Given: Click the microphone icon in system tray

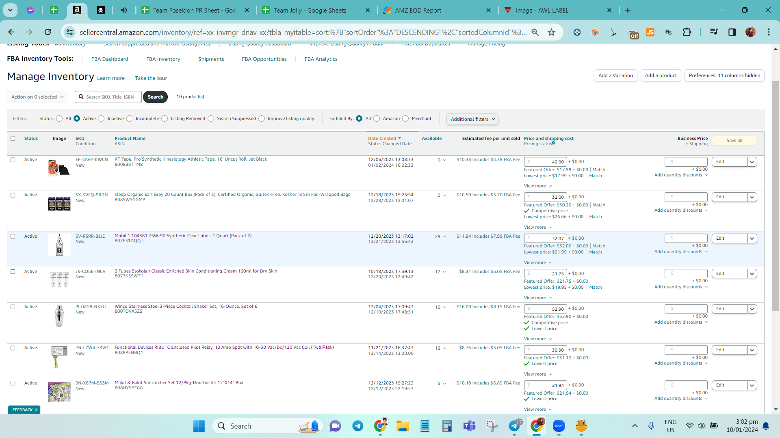Looking at the screenshot, I should pos(651,426).
